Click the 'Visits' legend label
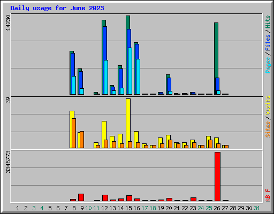The height and width of the screenshot is (214, 274). [x=268, y=105]
